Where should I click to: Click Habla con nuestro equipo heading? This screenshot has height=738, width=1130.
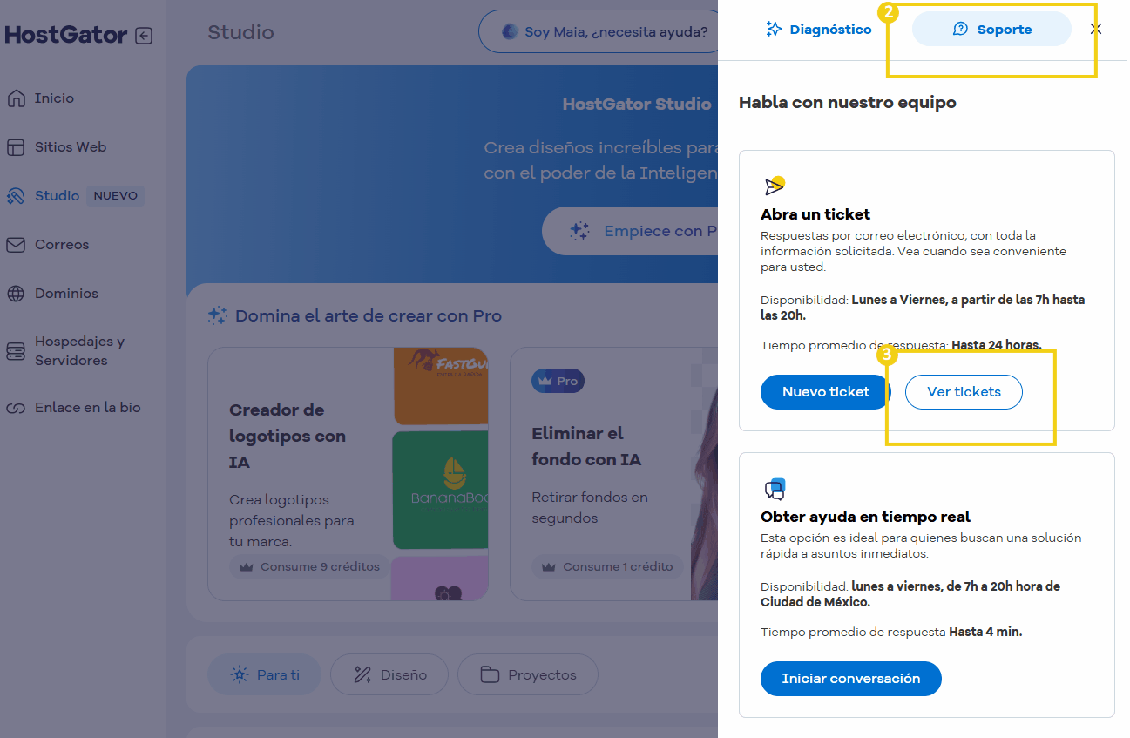point(848,103)
